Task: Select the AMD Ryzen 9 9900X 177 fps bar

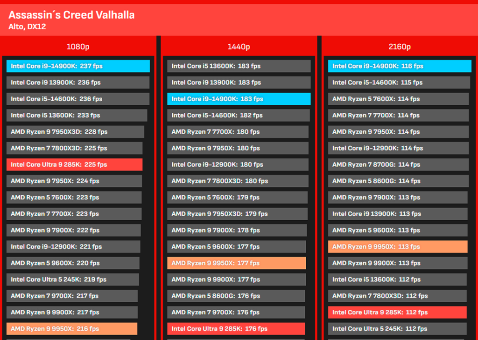Action: [x=237, y=279]
